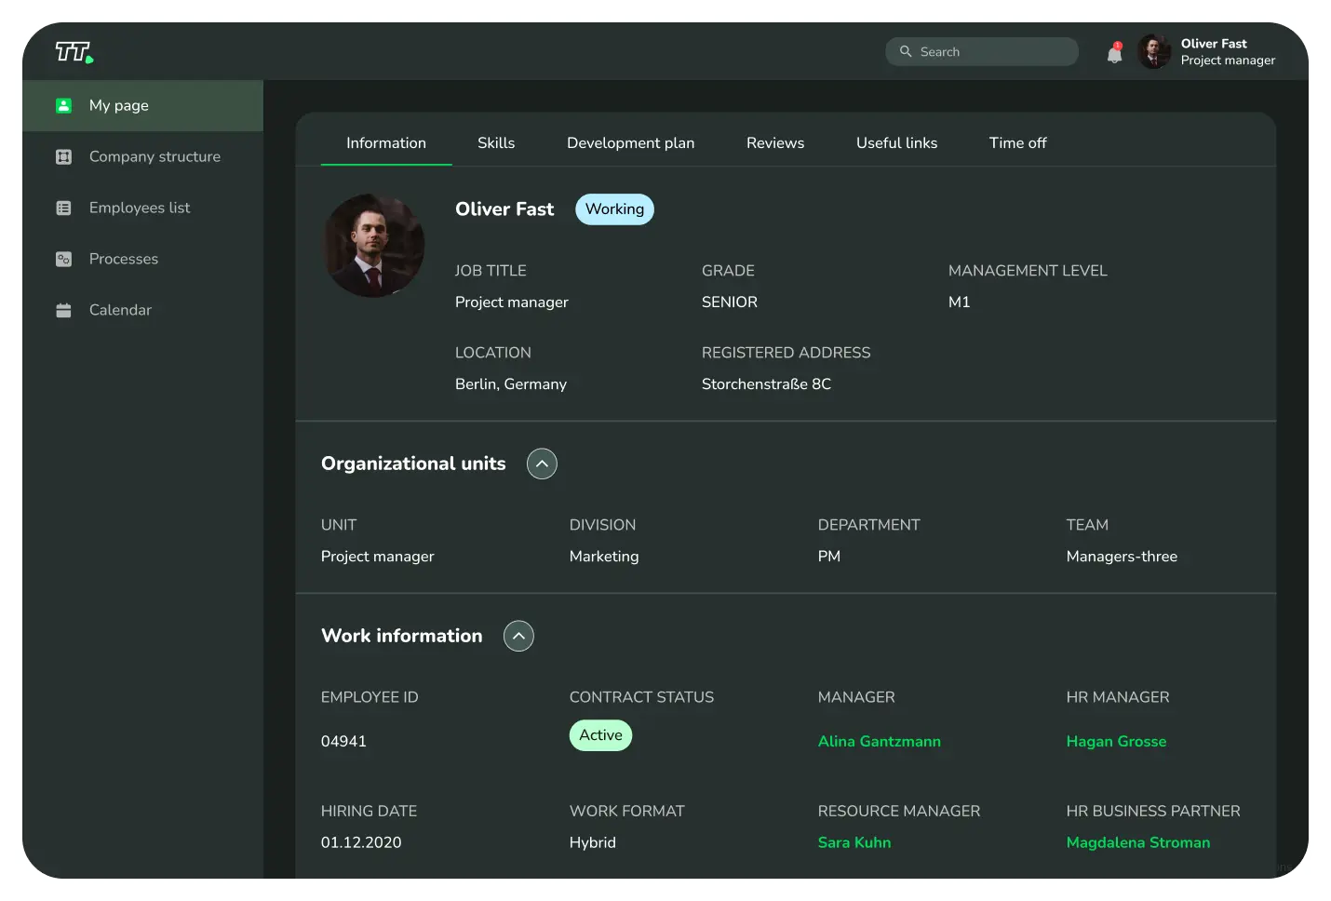Click inside the Search field
Screen dimensions: 1331x901
991,52
